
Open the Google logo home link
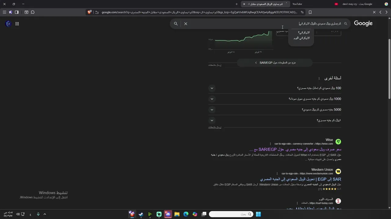pyautogui.click(x=363, y=23)
